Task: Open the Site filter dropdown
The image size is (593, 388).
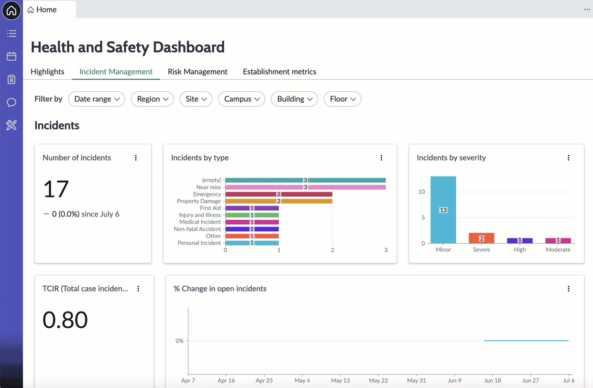Action: (196, 99)
